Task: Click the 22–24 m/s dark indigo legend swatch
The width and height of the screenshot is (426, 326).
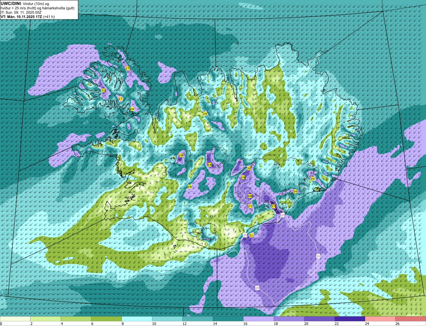Action: pyautogui.click(x=350, y=319)
